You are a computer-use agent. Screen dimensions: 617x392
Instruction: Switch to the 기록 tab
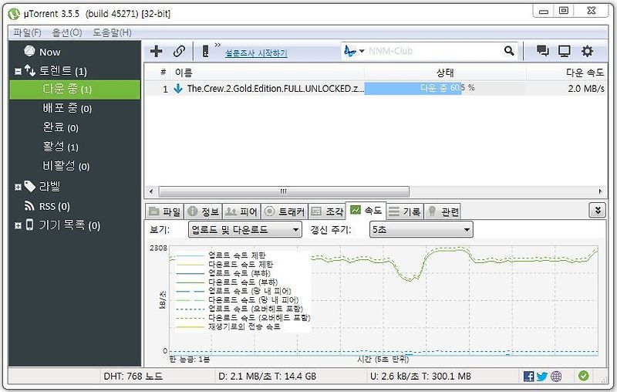tap(405, 211)
